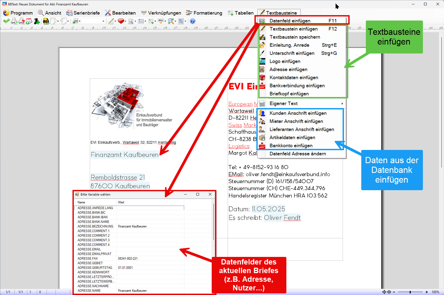Open the dropdown beside the insert table icon
The width and height of the screenshot is (444, 295).
(x=155, y=21)
